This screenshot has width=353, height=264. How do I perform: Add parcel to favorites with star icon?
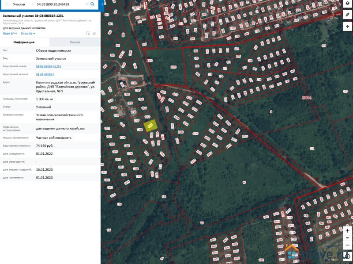pyautogui.click(x=94, y=33)
